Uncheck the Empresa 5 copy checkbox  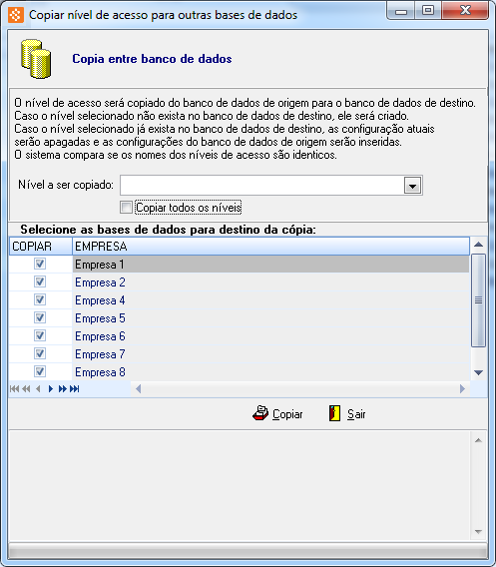tap(40, 317)
